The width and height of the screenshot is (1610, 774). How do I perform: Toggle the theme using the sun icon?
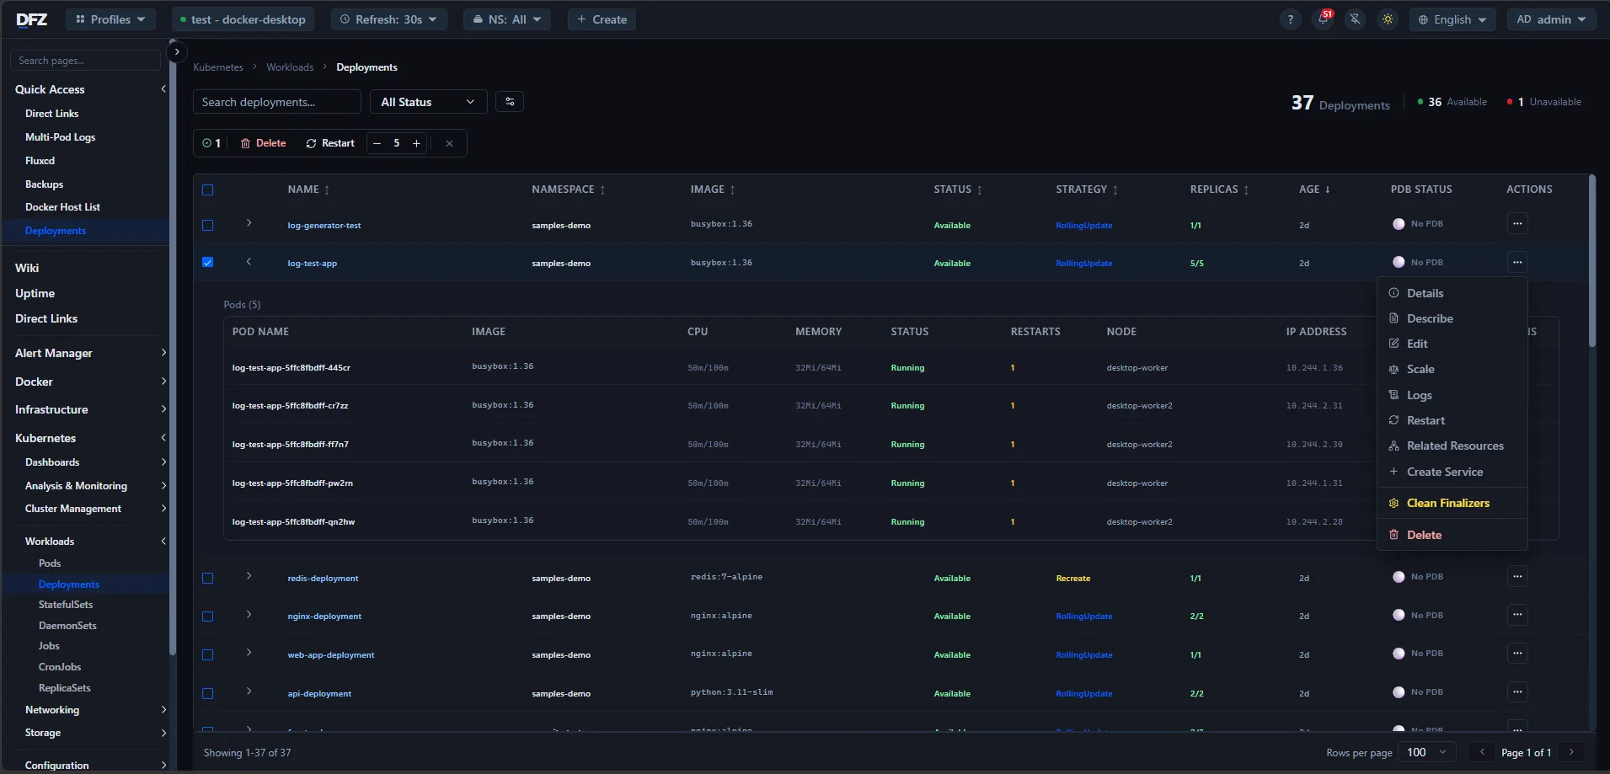pyautogui.click(x=1388, y=19)
